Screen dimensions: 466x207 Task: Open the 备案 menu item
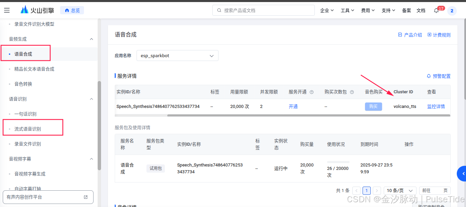pyautogui.click(x=407, y=11)
